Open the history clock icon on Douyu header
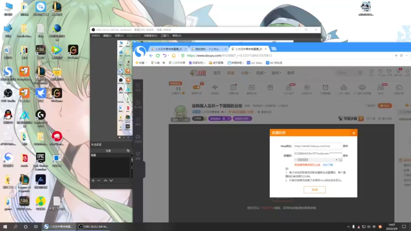 371,72
